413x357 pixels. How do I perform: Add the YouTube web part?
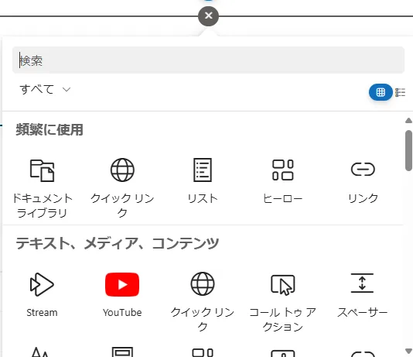(122, 295)
